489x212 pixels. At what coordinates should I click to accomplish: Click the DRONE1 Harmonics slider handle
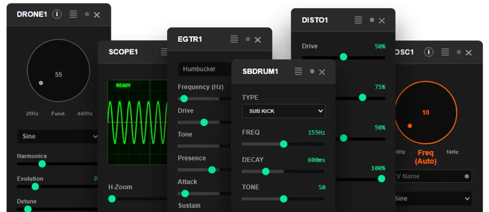[x=42, y=164]
